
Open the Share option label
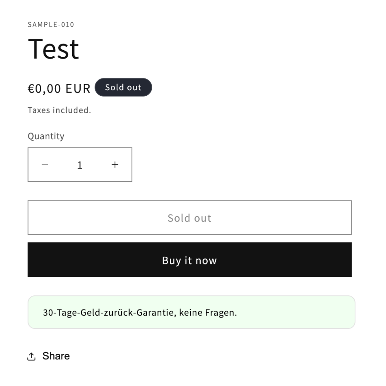coord(56,356)
